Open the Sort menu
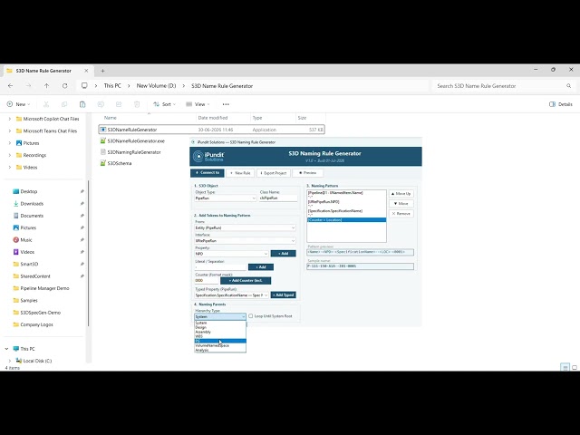The width and height of the screenshot is (580, 435). point(165,104)
